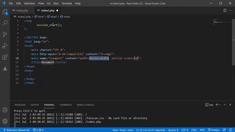Viewport: 235px width, 132px height.
Task: Click the Document title text
Action: click(x=48, y=62)
